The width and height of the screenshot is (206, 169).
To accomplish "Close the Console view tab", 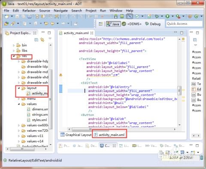I will click(114, 146).
